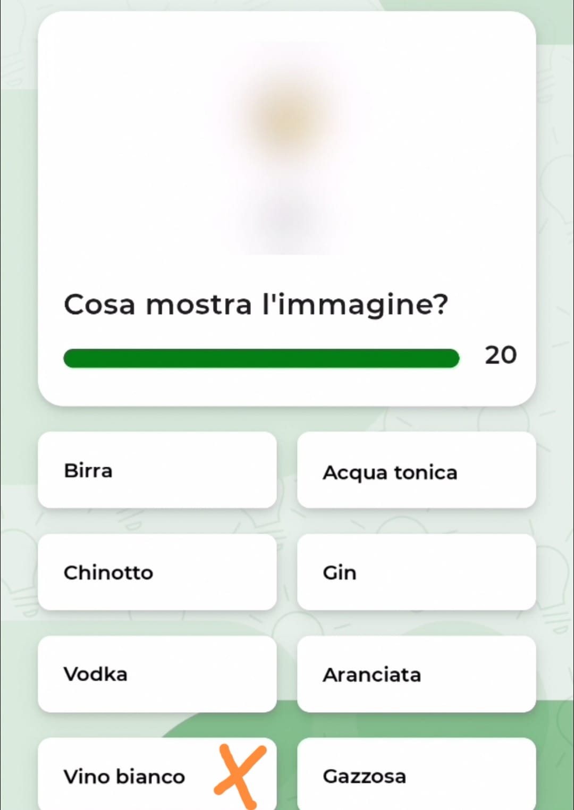The height and width of the screenshot is (810, 574).
Task: Choose "Acqua tonica" as the answer
Action: pyautogui.click(x=416, y=470)
